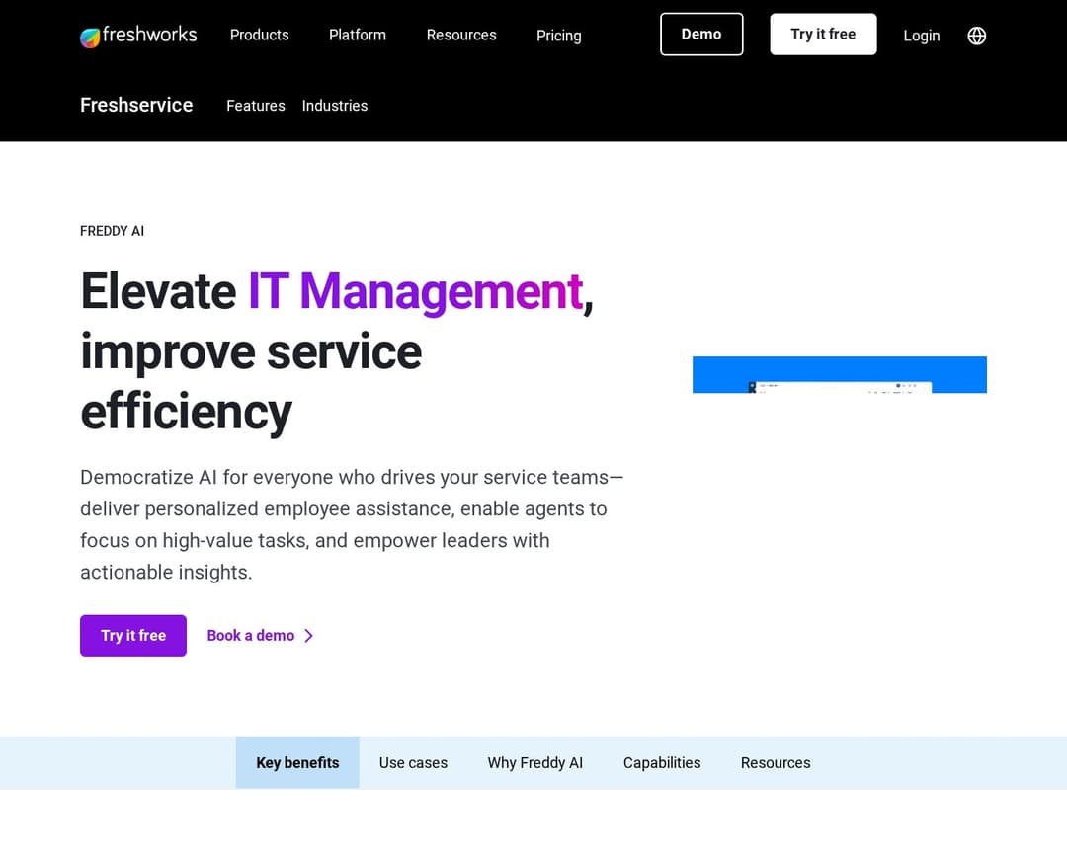
Task: Click the Freshservice product title
Action: 136,105
